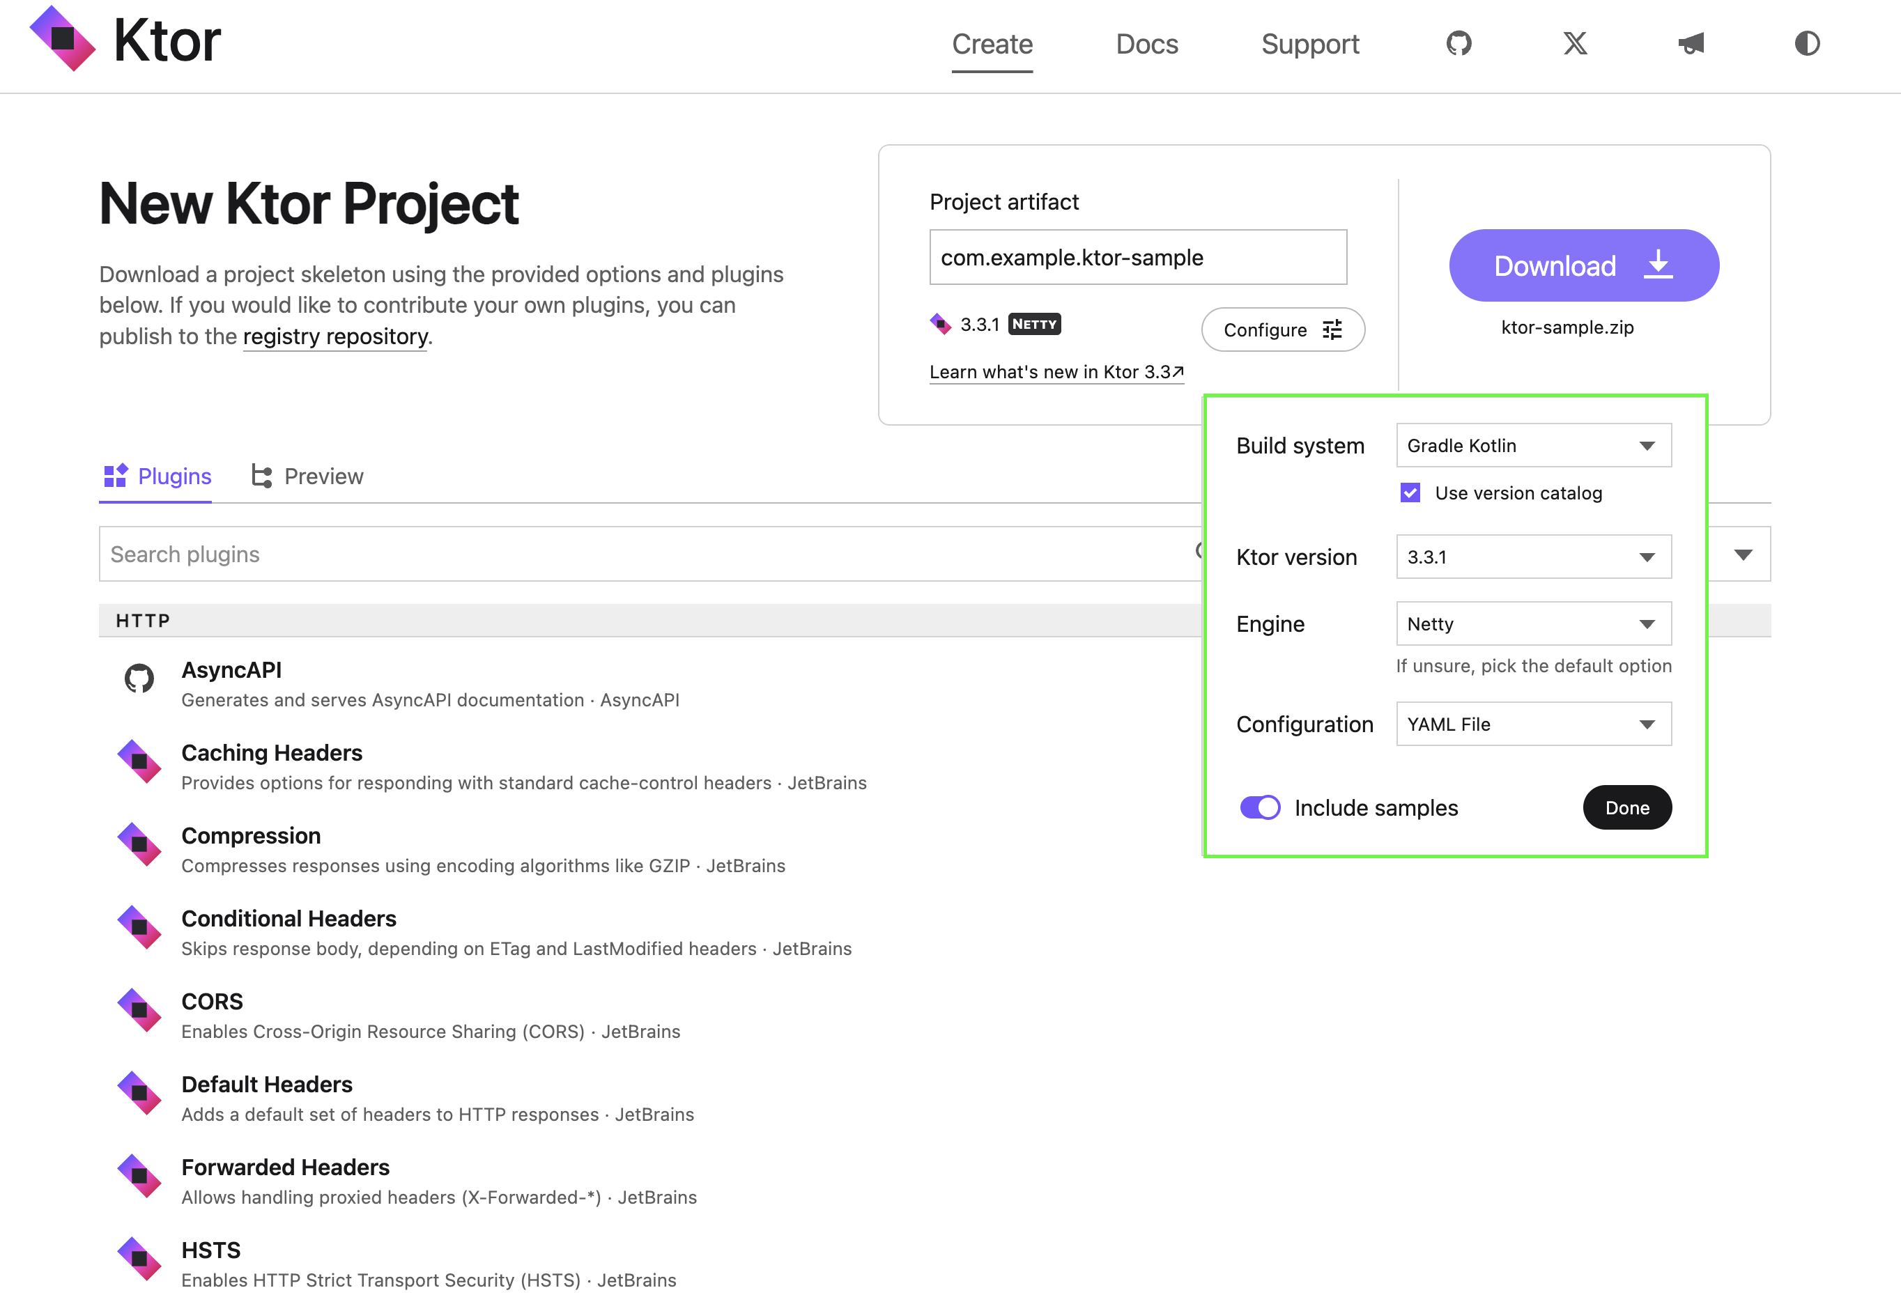Switch to the Preview tab
The height and width of the screenshot is (1311, 1901).
307,476
